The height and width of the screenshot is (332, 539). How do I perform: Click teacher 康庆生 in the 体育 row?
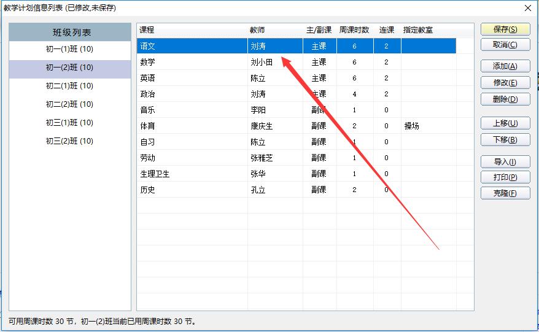coord(262,126)
